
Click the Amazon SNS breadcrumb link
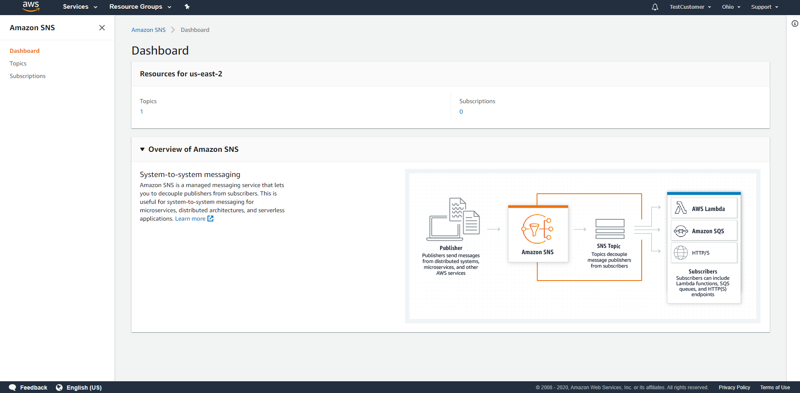coord(148,30)
